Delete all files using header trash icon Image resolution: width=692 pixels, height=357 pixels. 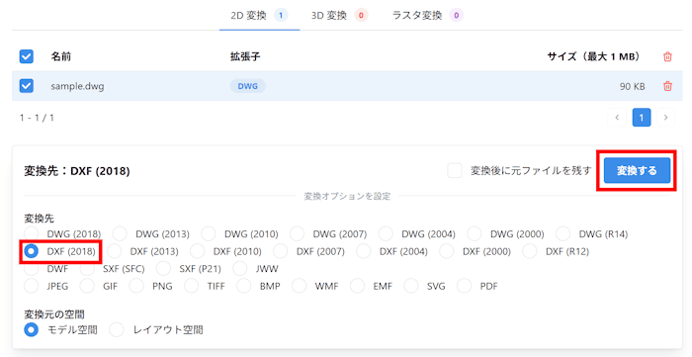coord(667,56)
